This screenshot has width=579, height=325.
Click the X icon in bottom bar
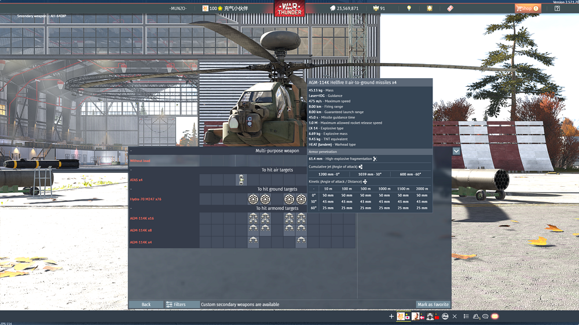455,316
